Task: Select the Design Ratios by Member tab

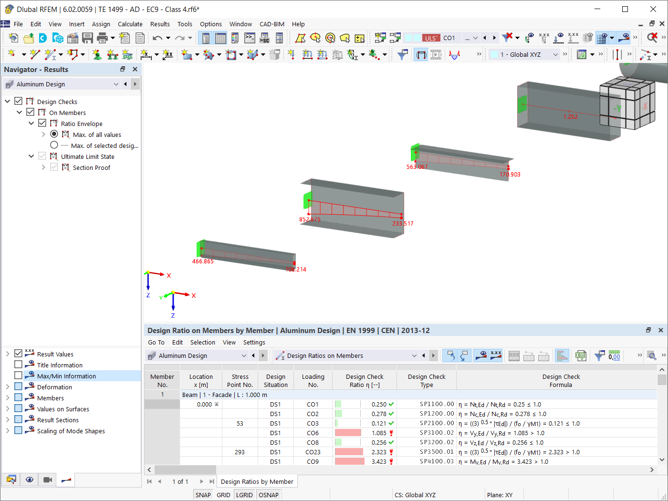Action: pos(257,481)
